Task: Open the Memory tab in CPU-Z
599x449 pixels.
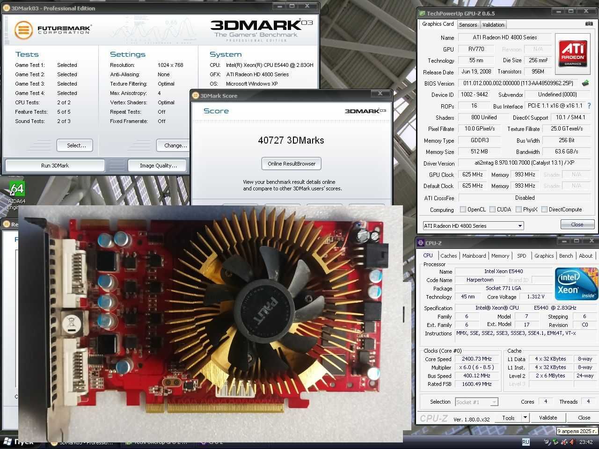Action: click(500, 256)
